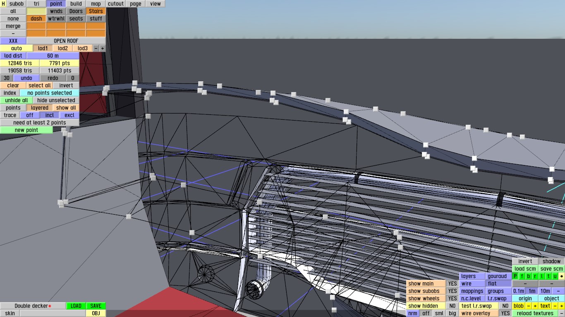
Task: Click 'unhide all'
Action: 17,100
